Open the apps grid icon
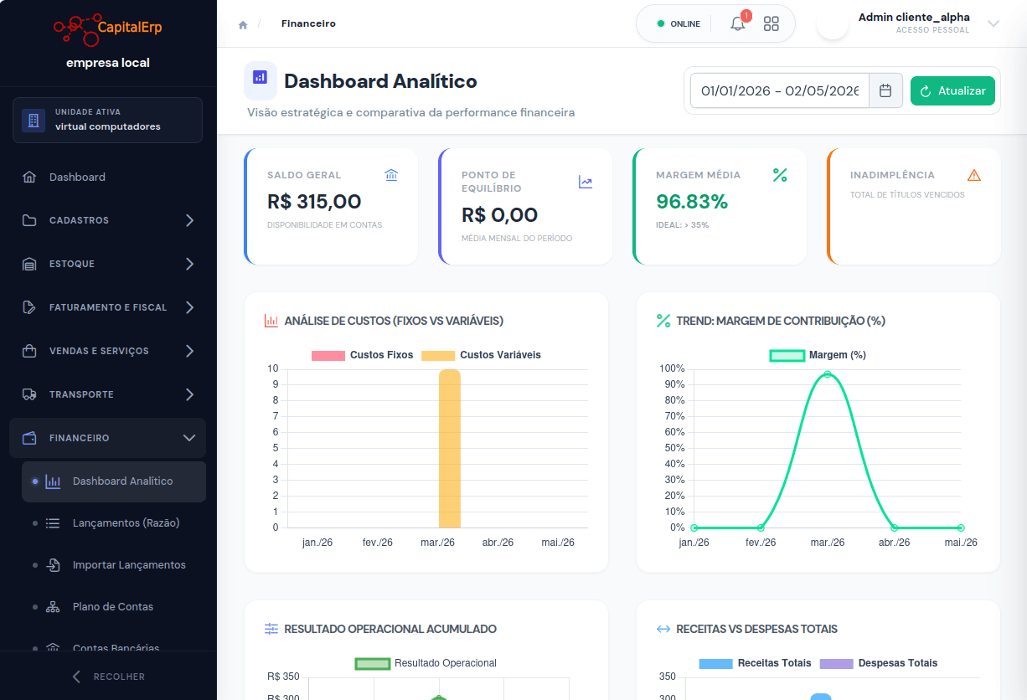The image size is (1027, 700). point(772,23)
